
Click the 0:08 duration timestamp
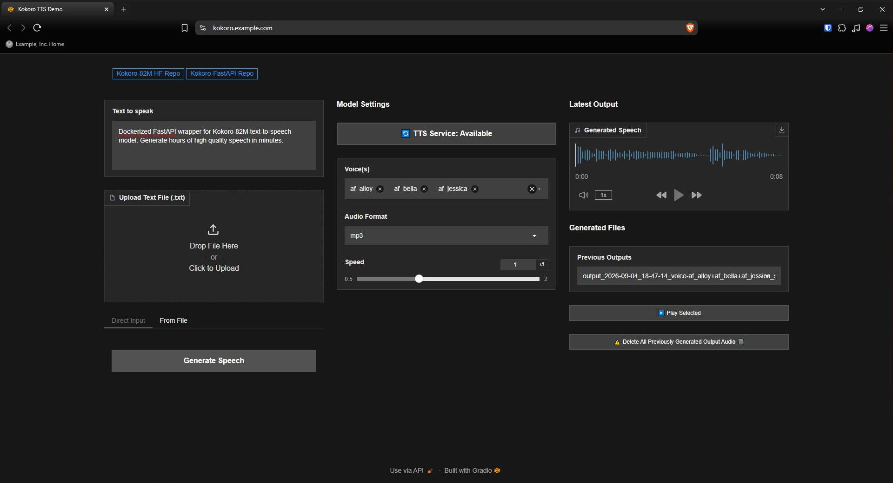(776, 176)
